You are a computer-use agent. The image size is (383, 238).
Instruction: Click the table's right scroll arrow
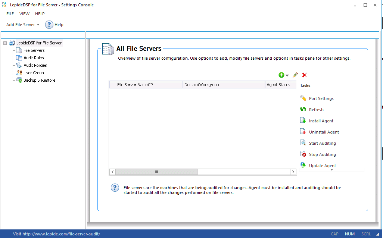pos(293,172)
